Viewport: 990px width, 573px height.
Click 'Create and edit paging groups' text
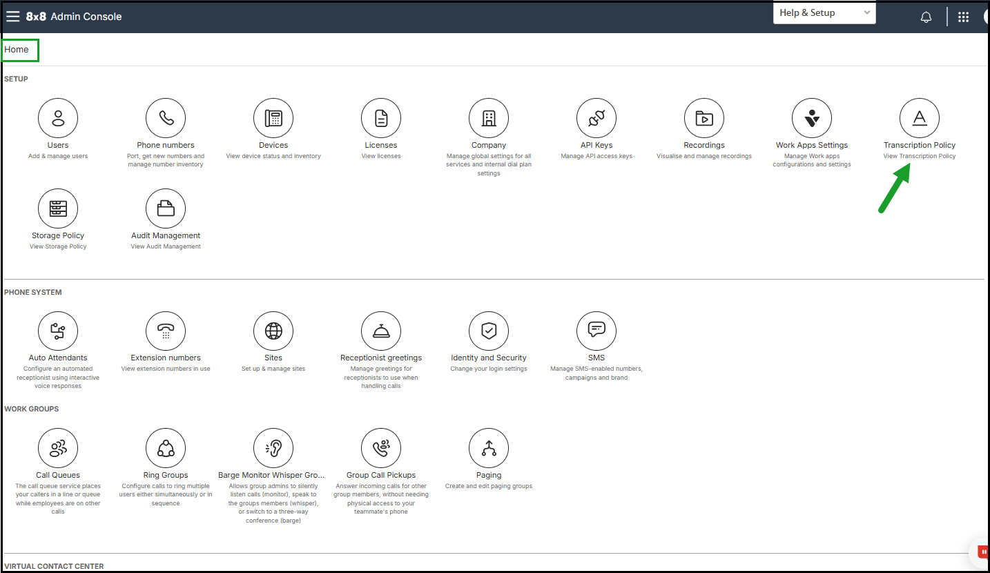click(x=489, y=486)
